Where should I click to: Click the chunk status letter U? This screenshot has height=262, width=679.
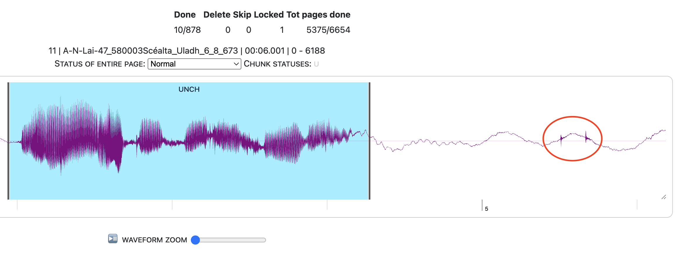pos(316,64)
